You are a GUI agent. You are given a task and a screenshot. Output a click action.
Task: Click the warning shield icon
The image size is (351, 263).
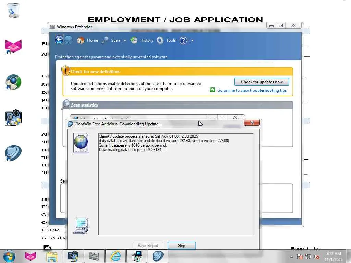pyautogui.click(x=65, y=71)
